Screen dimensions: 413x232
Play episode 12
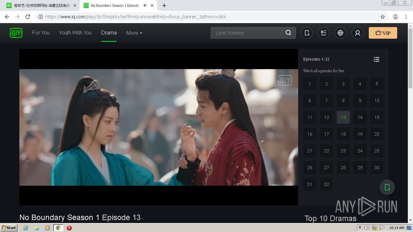click(327, 117)
